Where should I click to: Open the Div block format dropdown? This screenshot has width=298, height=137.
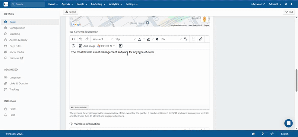click(x=171, y=39)
